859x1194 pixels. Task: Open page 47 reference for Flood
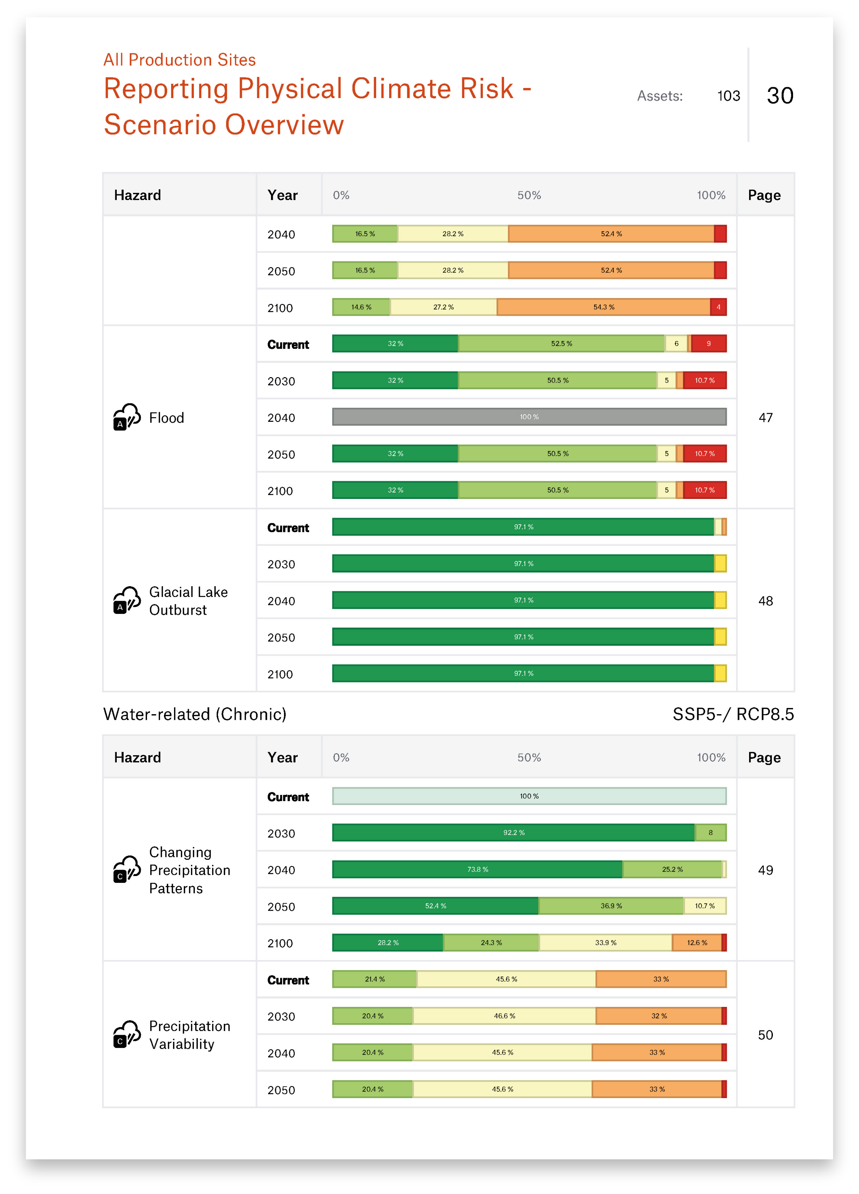(x=765, y=417)
